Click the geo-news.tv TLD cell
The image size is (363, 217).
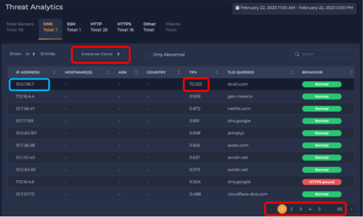pyautogui.click(x=240, y=96)
